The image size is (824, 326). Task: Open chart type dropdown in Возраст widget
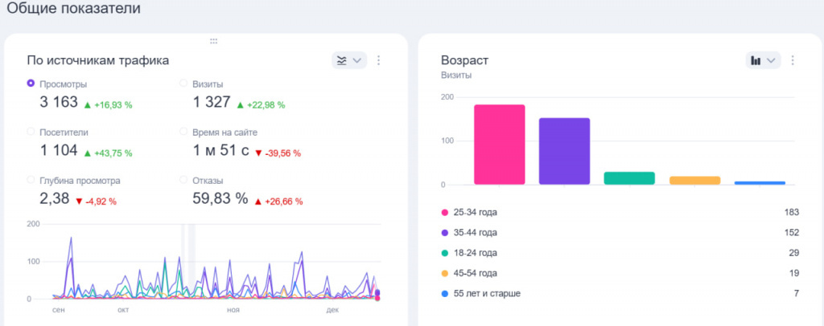(763, 60)
